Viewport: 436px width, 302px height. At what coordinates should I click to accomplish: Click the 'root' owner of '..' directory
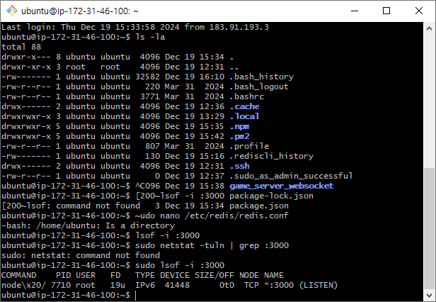[x=76, y=67]
